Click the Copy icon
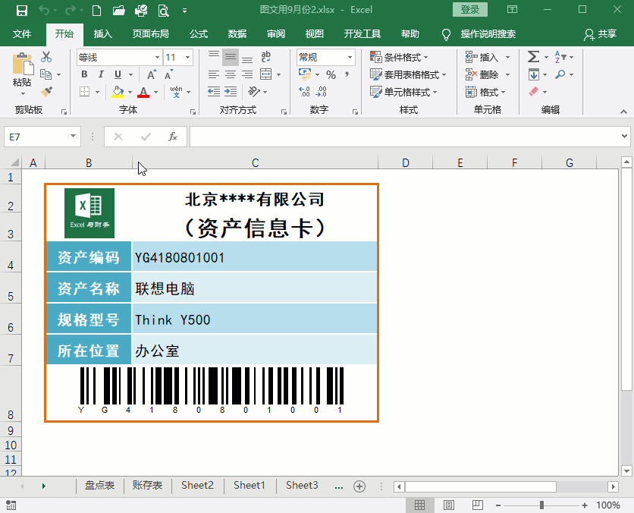 [x=46, y=74]
